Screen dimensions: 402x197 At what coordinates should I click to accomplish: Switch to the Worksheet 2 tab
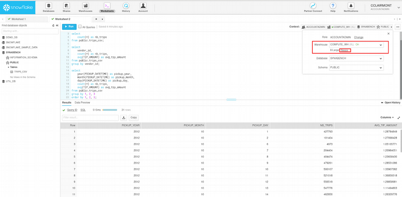click(70, 19)
